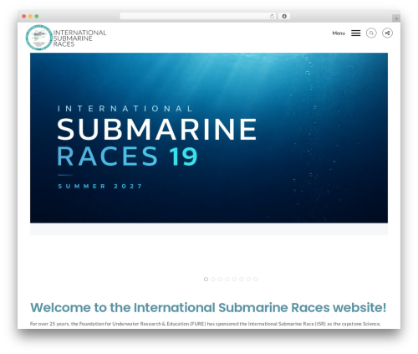418x354 pixels.
Task: Open a new browser tab with plus
Action: [396, 18]
